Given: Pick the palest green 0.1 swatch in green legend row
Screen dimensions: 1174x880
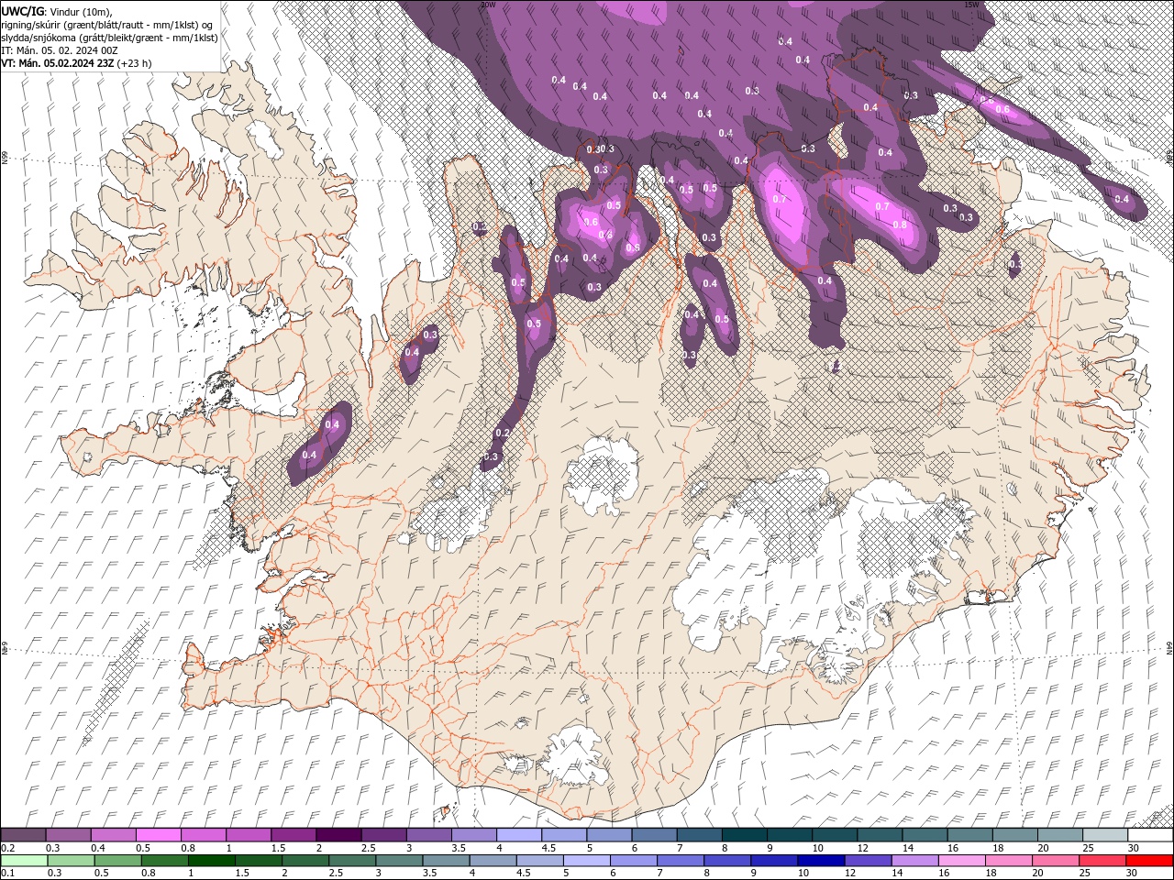Looking at the screenshot, I should coord(24,861).
